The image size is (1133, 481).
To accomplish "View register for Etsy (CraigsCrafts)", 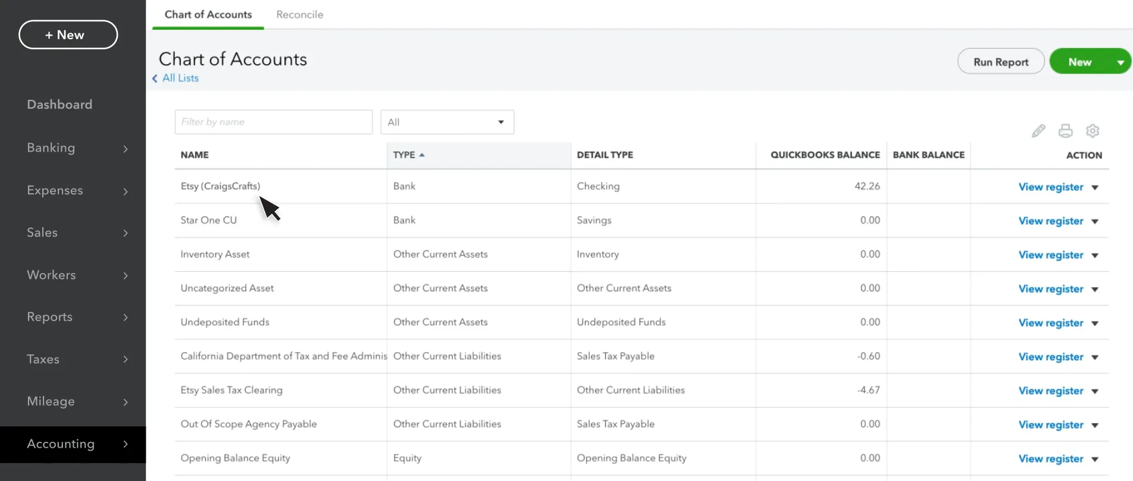I will pyautogui.click(x=1051, y=187).
